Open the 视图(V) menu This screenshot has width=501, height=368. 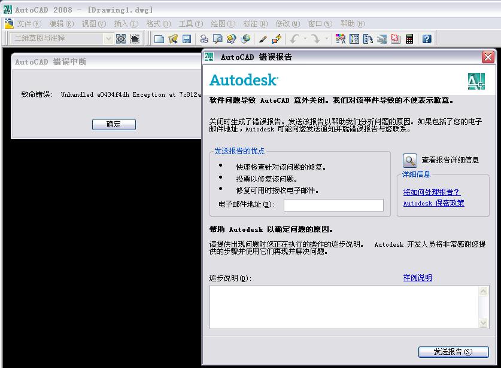point(93,24)
